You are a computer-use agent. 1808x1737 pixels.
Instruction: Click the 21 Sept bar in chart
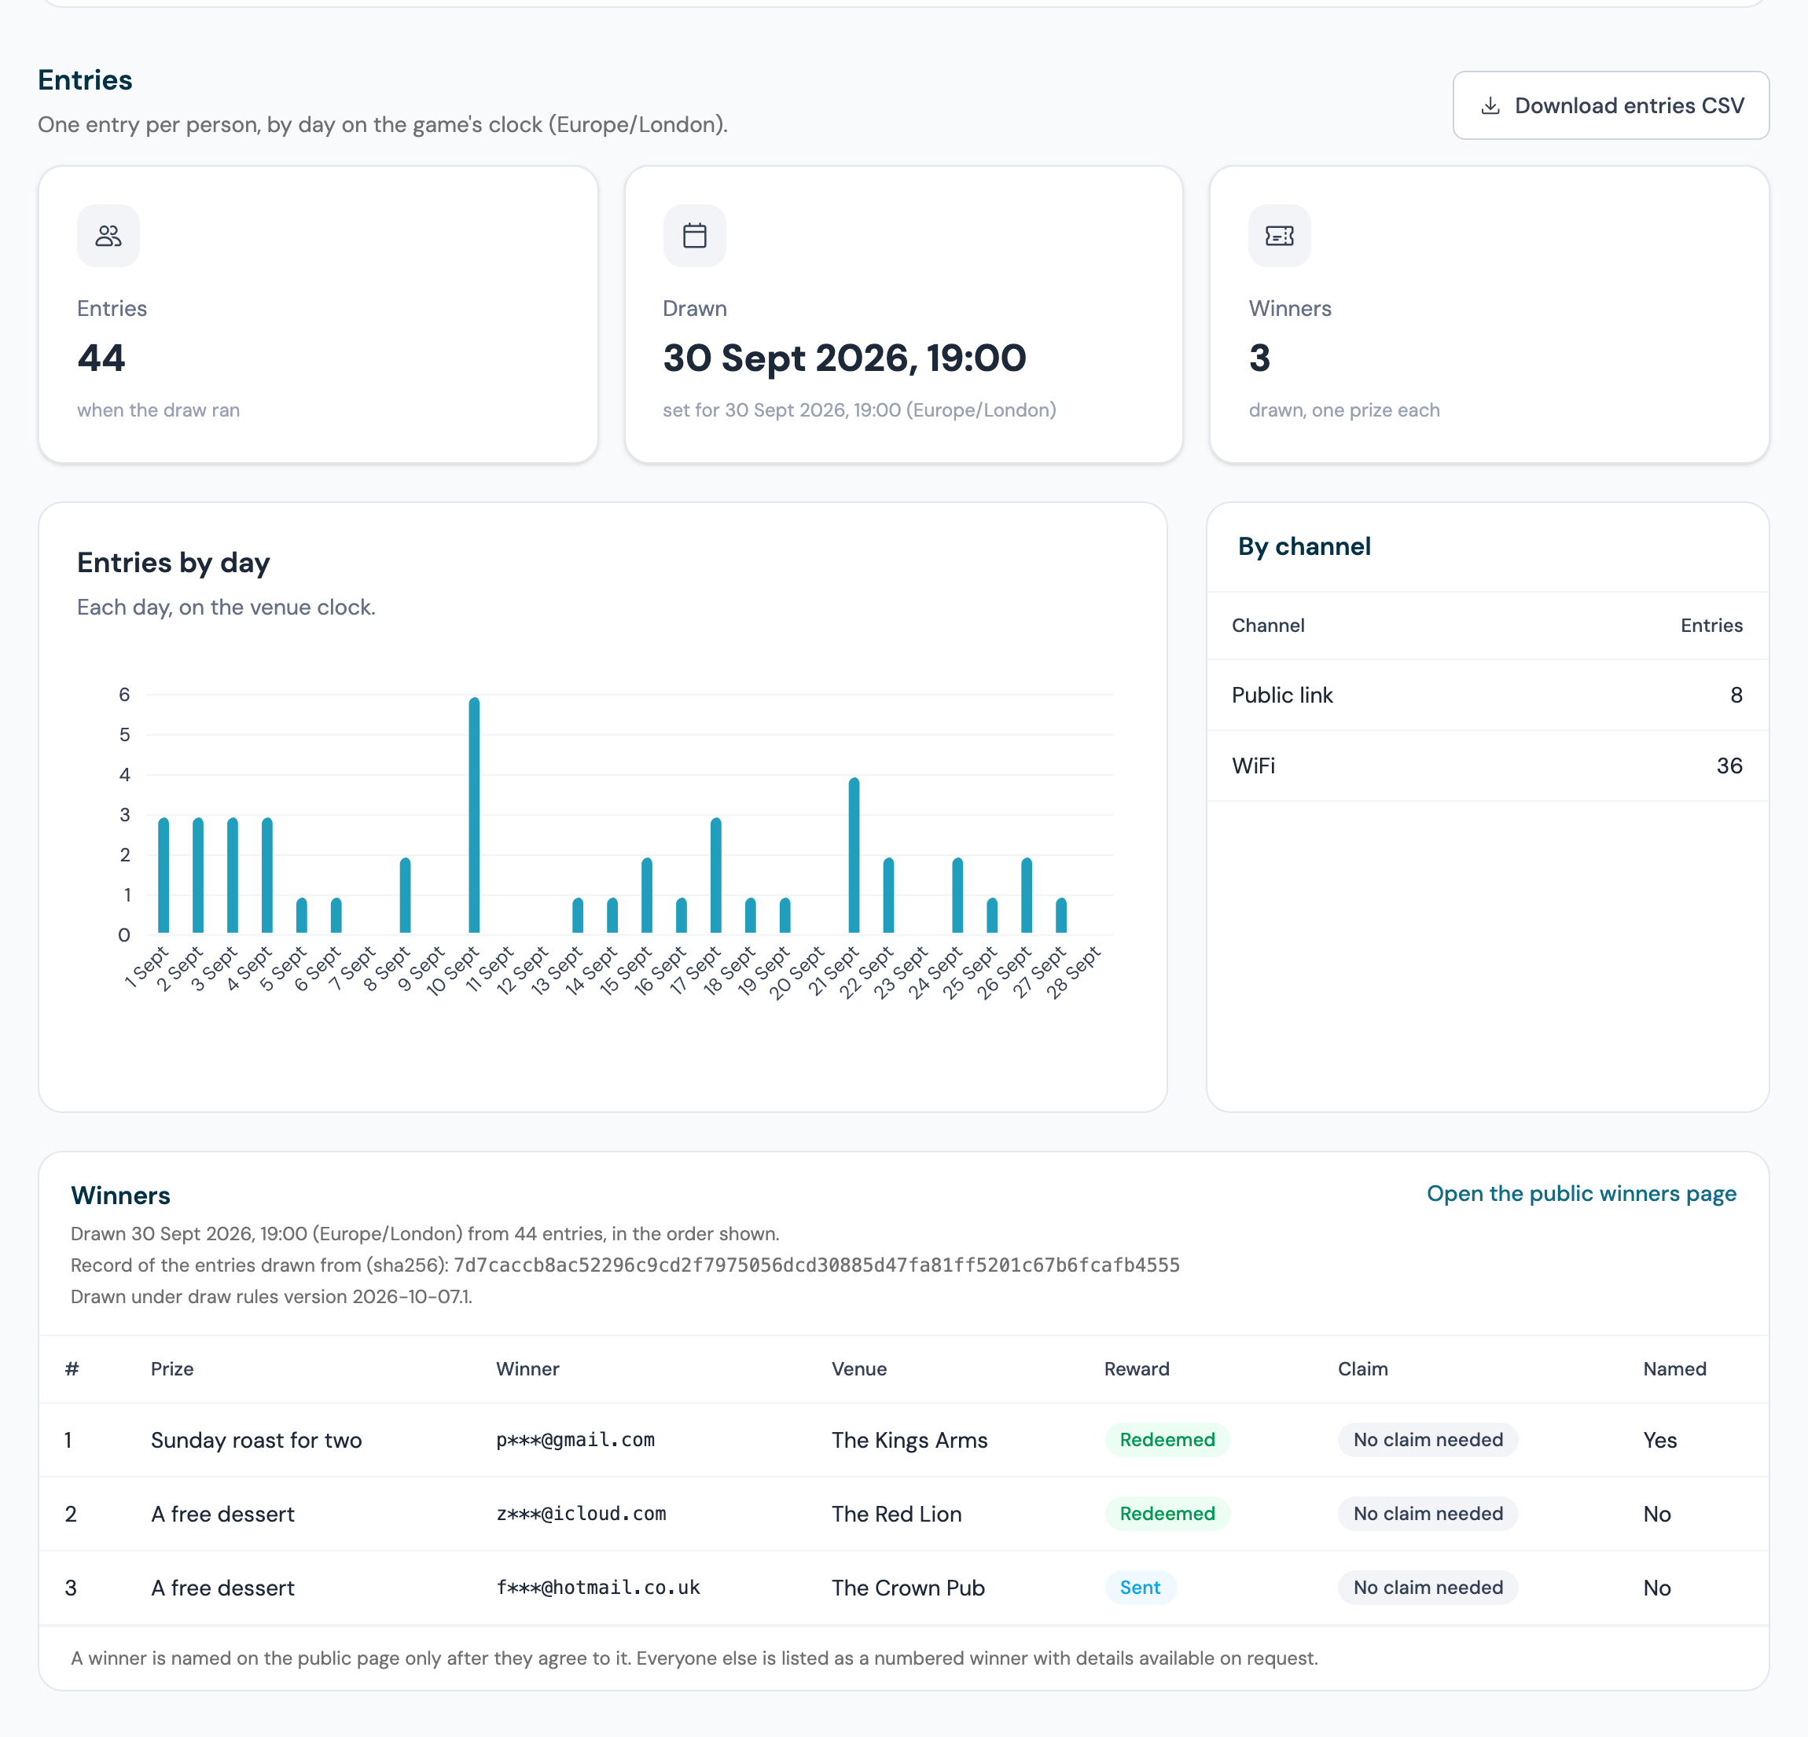coord(854,855)
